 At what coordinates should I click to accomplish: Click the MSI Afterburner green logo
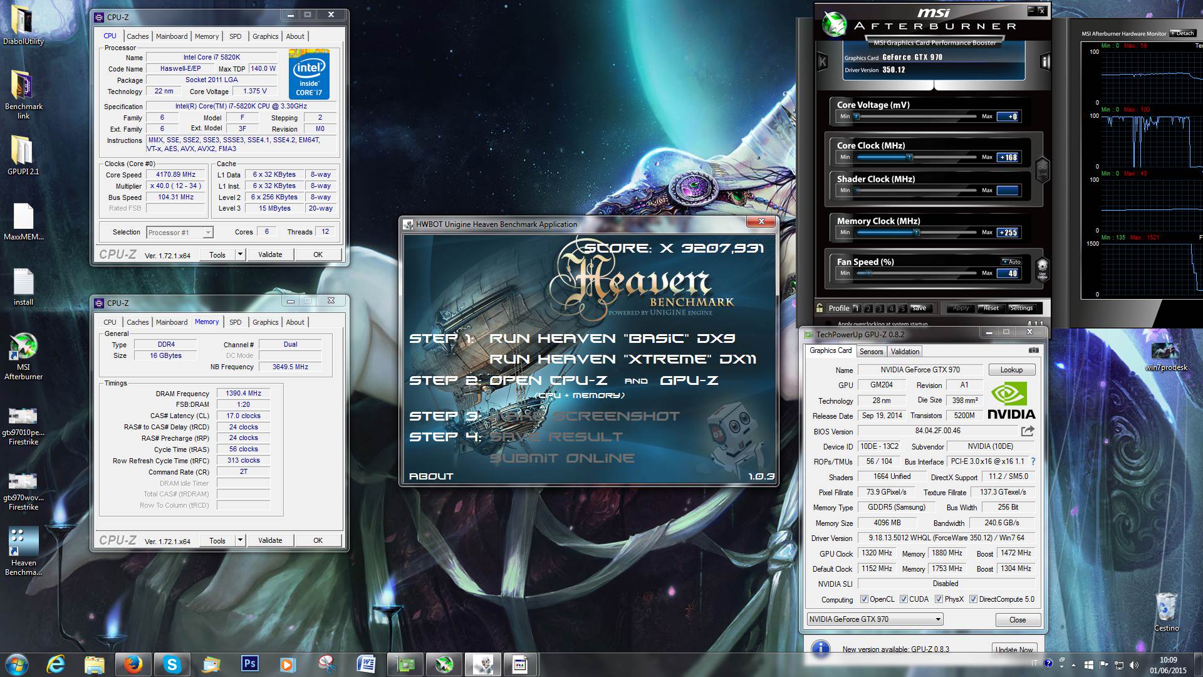click(835, 24)
